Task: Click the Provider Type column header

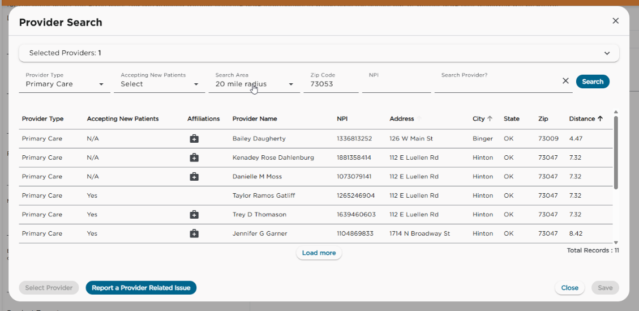Action: 43,119
